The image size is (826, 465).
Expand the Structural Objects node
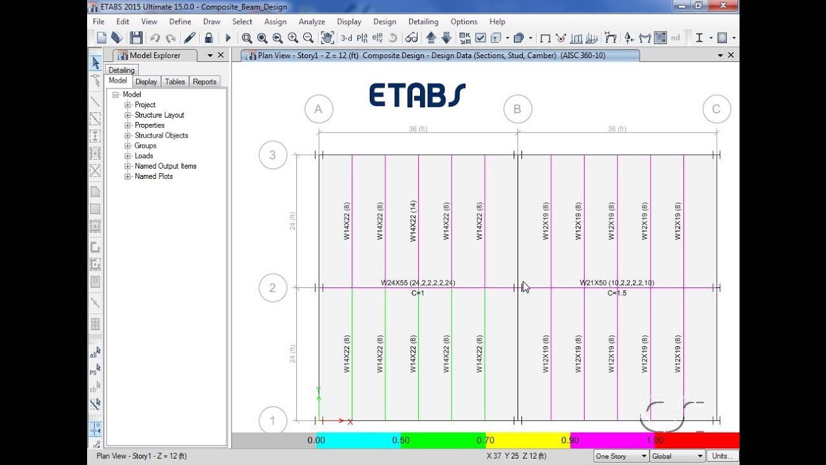click(128, 136)
